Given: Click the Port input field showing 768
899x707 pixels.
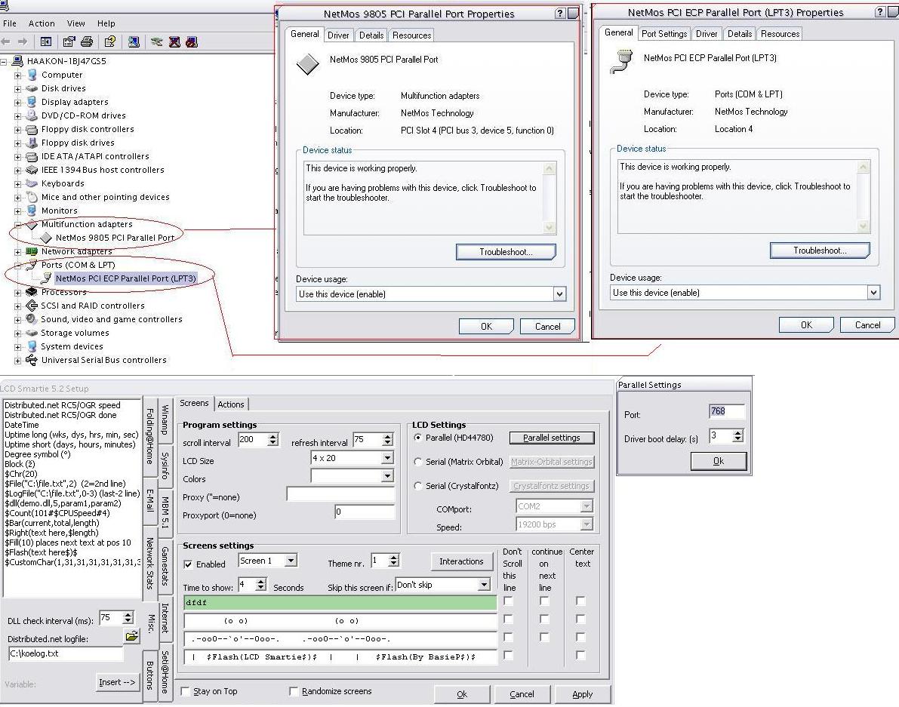Looking at the screenshot, I should tap(727, 412).
